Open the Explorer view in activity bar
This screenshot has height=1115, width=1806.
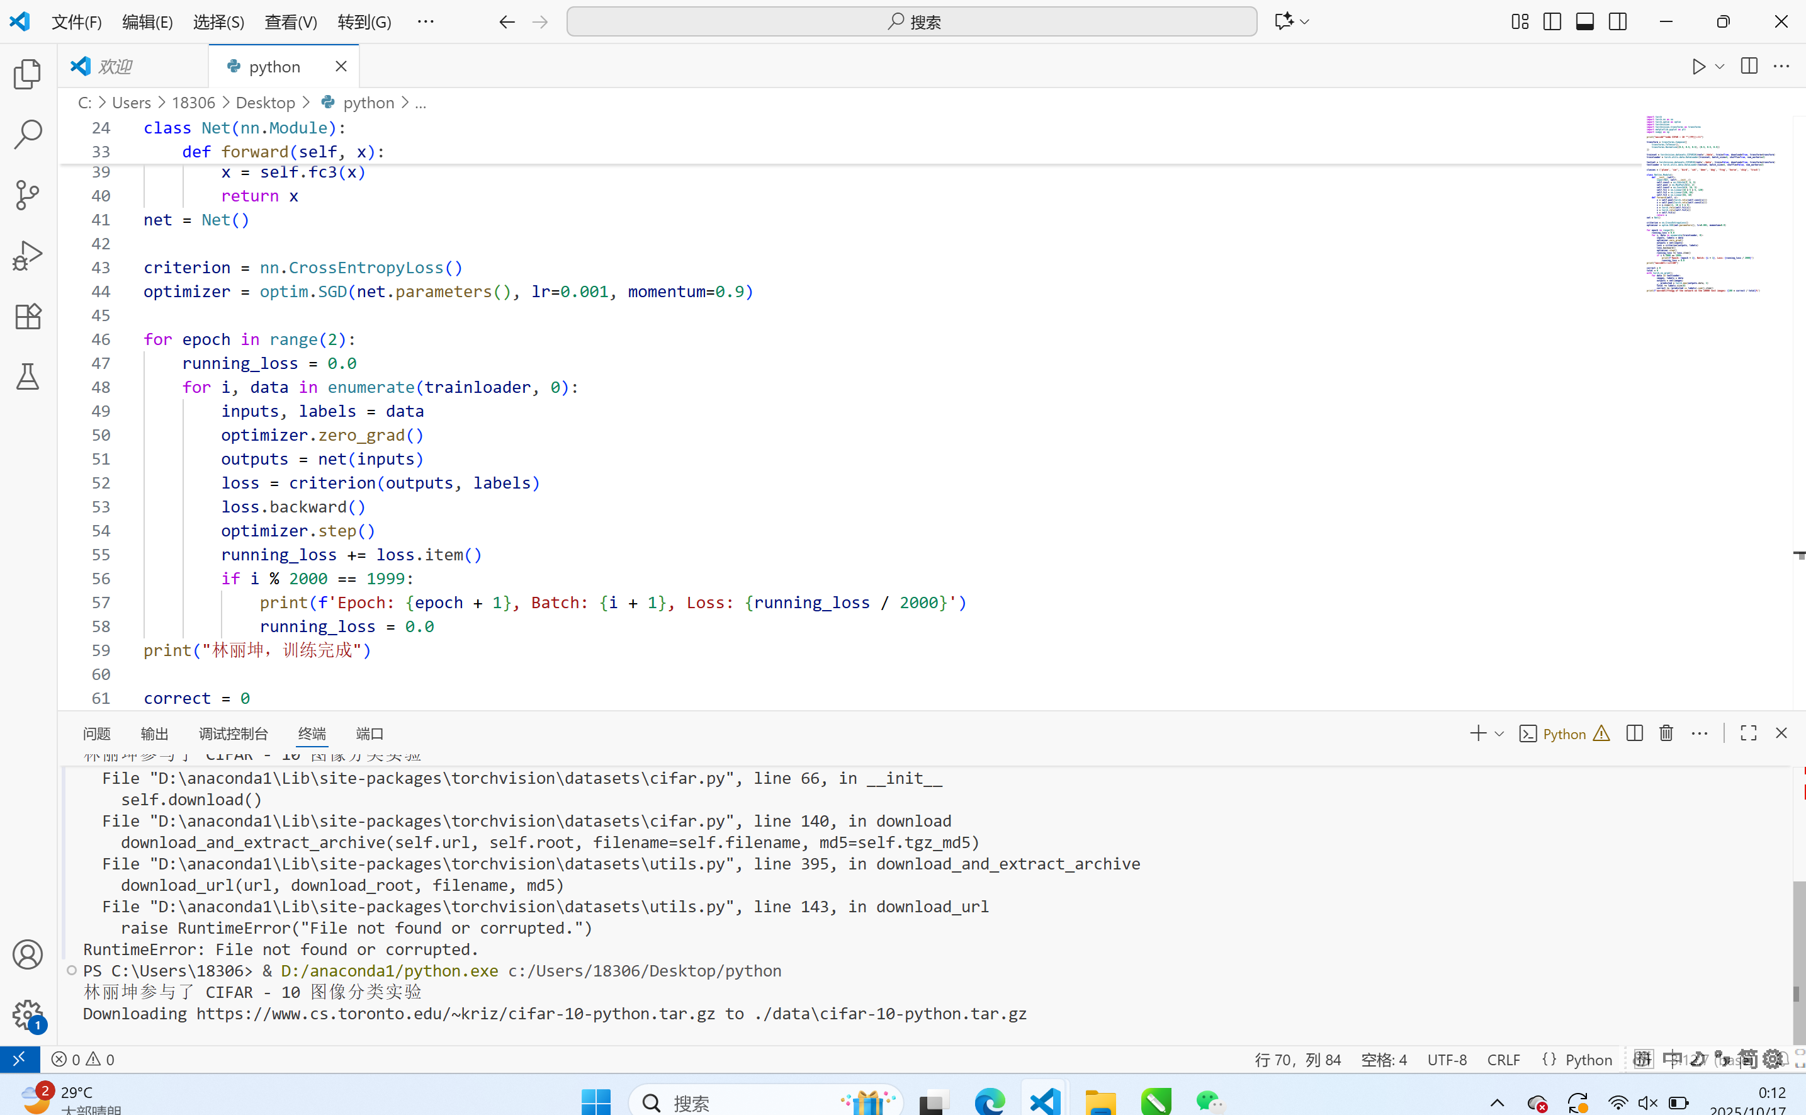(x=27, y=74)
